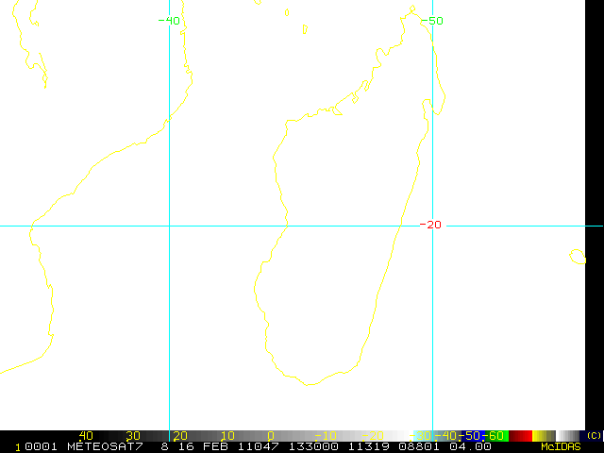Click the small island outline at right edge

tap(578, 256)
